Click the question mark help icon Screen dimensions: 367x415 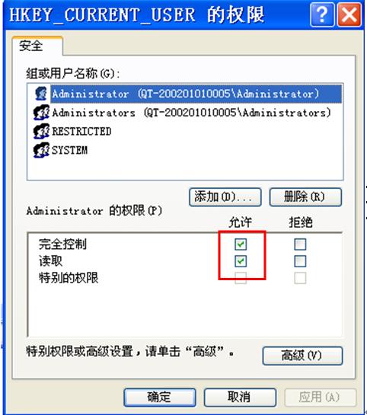pos(322,14)
